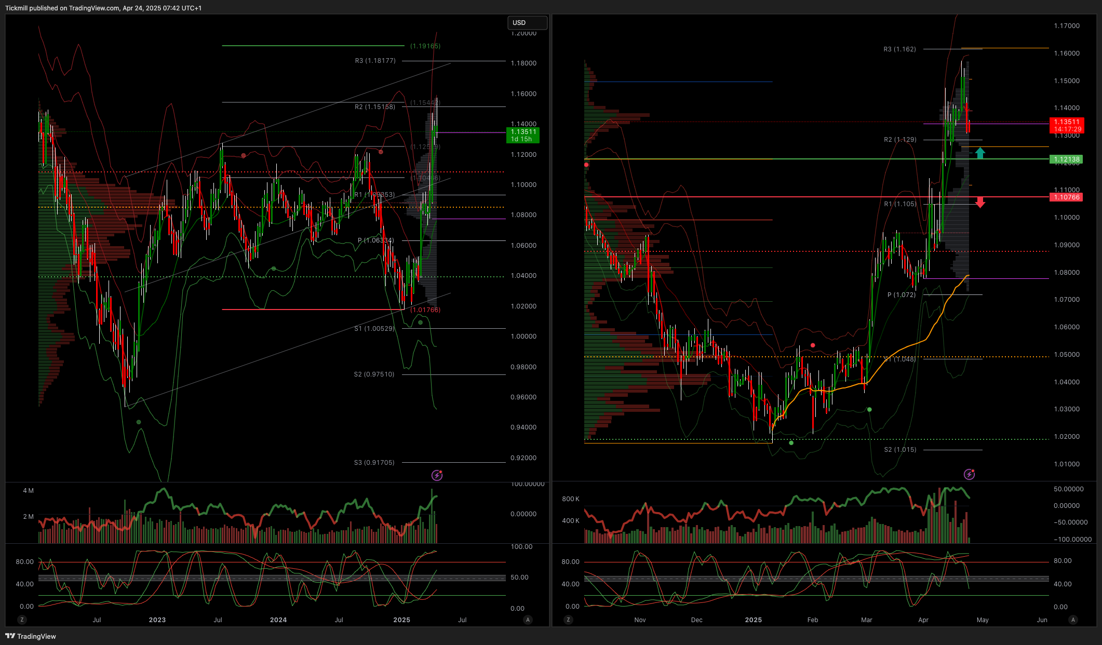Click the lightning event icon on right chart
Viewport: 1102px width, 645px height.
click(x=970, y=474)
